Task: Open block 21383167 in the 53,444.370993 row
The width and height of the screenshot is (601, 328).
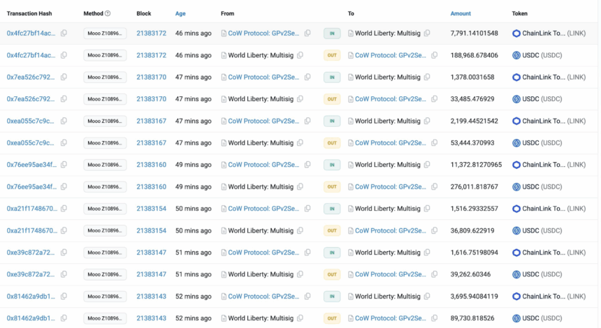Action: [x=152, y=143]
